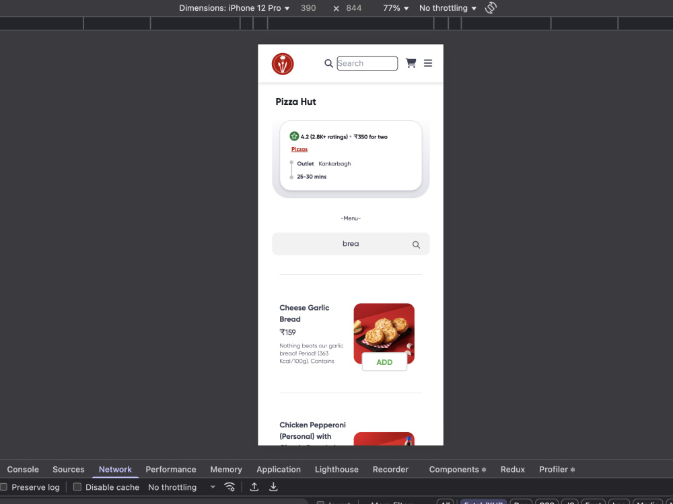
Task: Open the top No throttling dropdown
Action: pyautogui.click(x=448, y=8)
